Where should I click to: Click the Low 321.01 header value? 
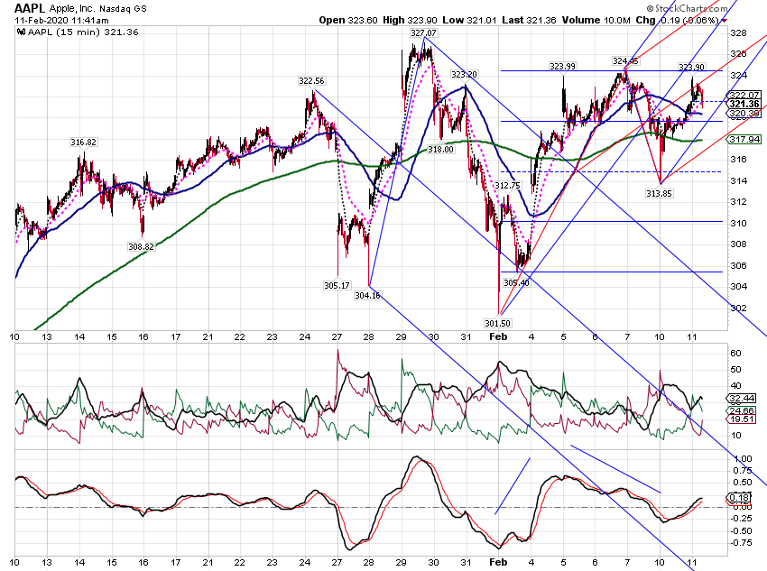click(x=469, y=20)
